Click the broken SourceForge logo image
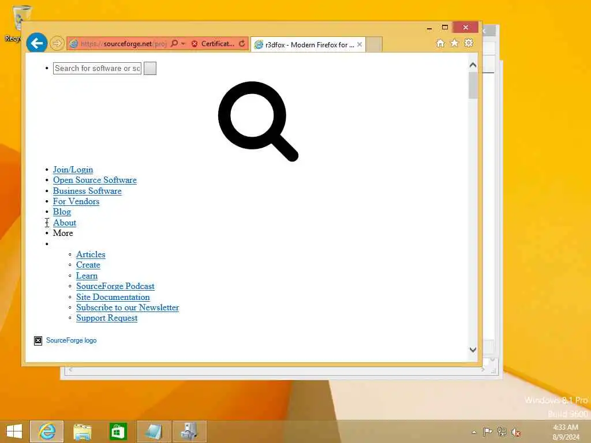The height and width of the screenshot is (443, 591). (38, 340)
